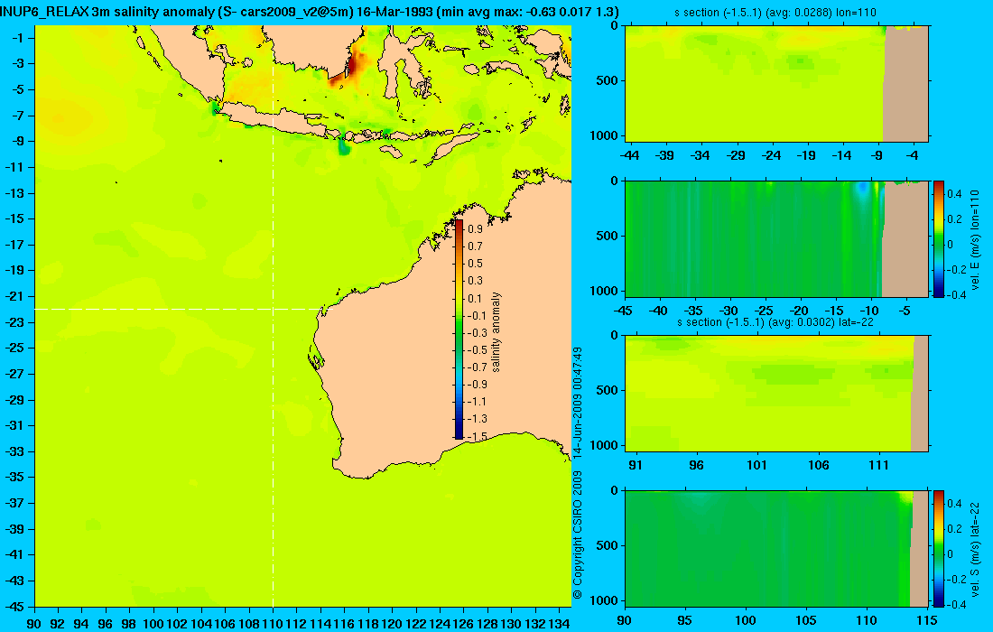Click the '90' longitude tick on the main map
Screen dimensions: 993x632
34,624
